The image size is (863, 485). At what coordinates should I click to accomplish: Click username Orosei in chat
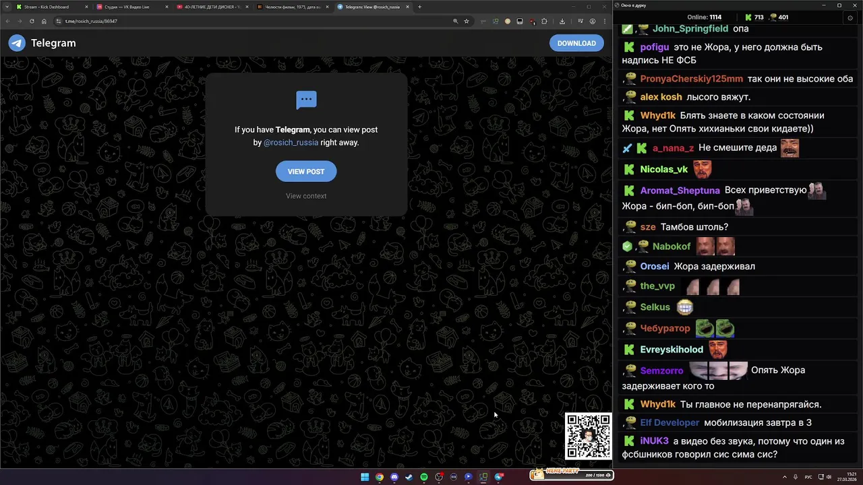(655, 266)
